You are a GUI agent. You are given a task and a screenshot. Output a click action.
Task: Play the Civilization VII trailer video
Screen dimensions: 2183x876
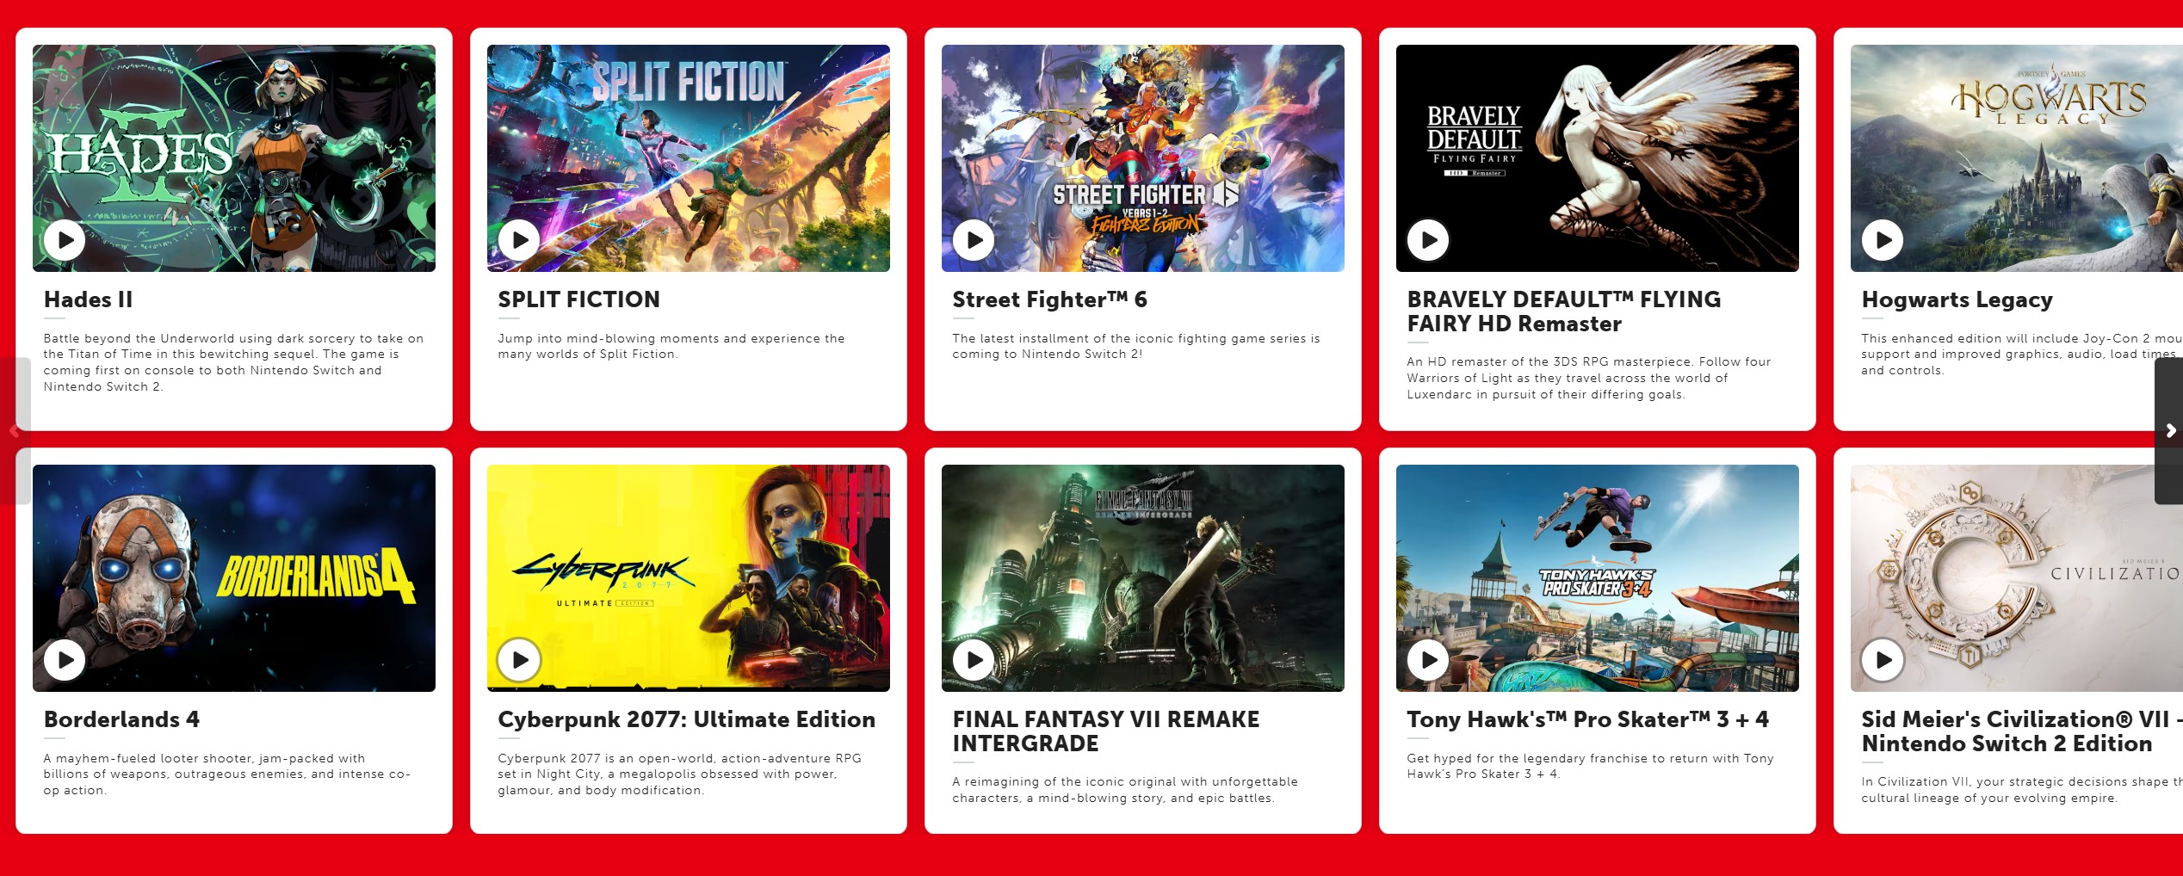coord(1883,660)
